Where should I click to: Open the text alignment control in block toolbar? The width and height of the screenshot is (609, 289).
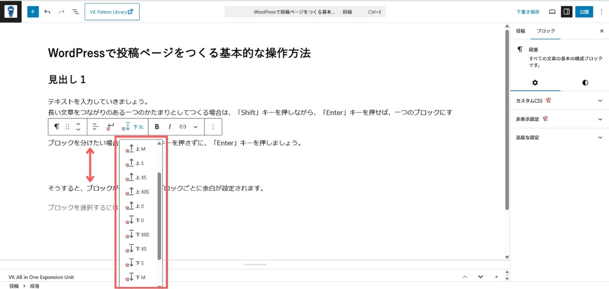[95, 126]
